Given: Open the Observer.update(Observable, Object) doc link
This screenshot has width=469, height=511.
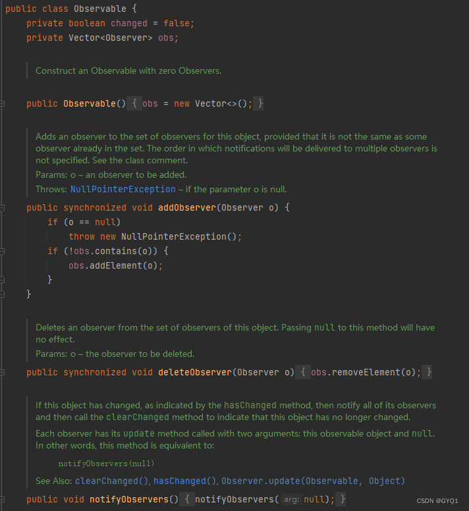Looking at the screenshot, I should (313, 481).
